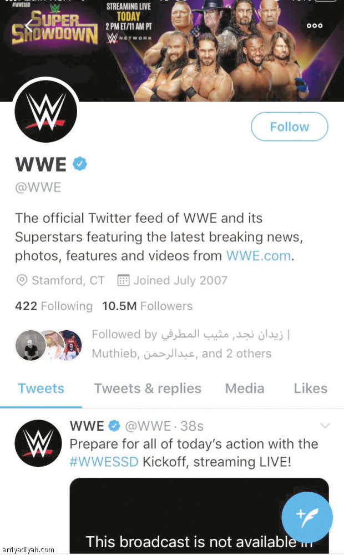Open the Likes tab
Screen dimensions: 344x555
tap(310, 389)
